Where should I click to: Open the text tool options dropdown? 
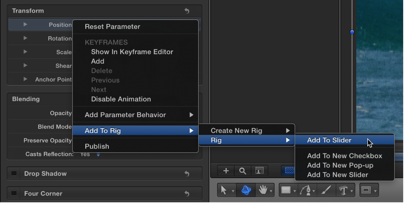click(351, 191)
